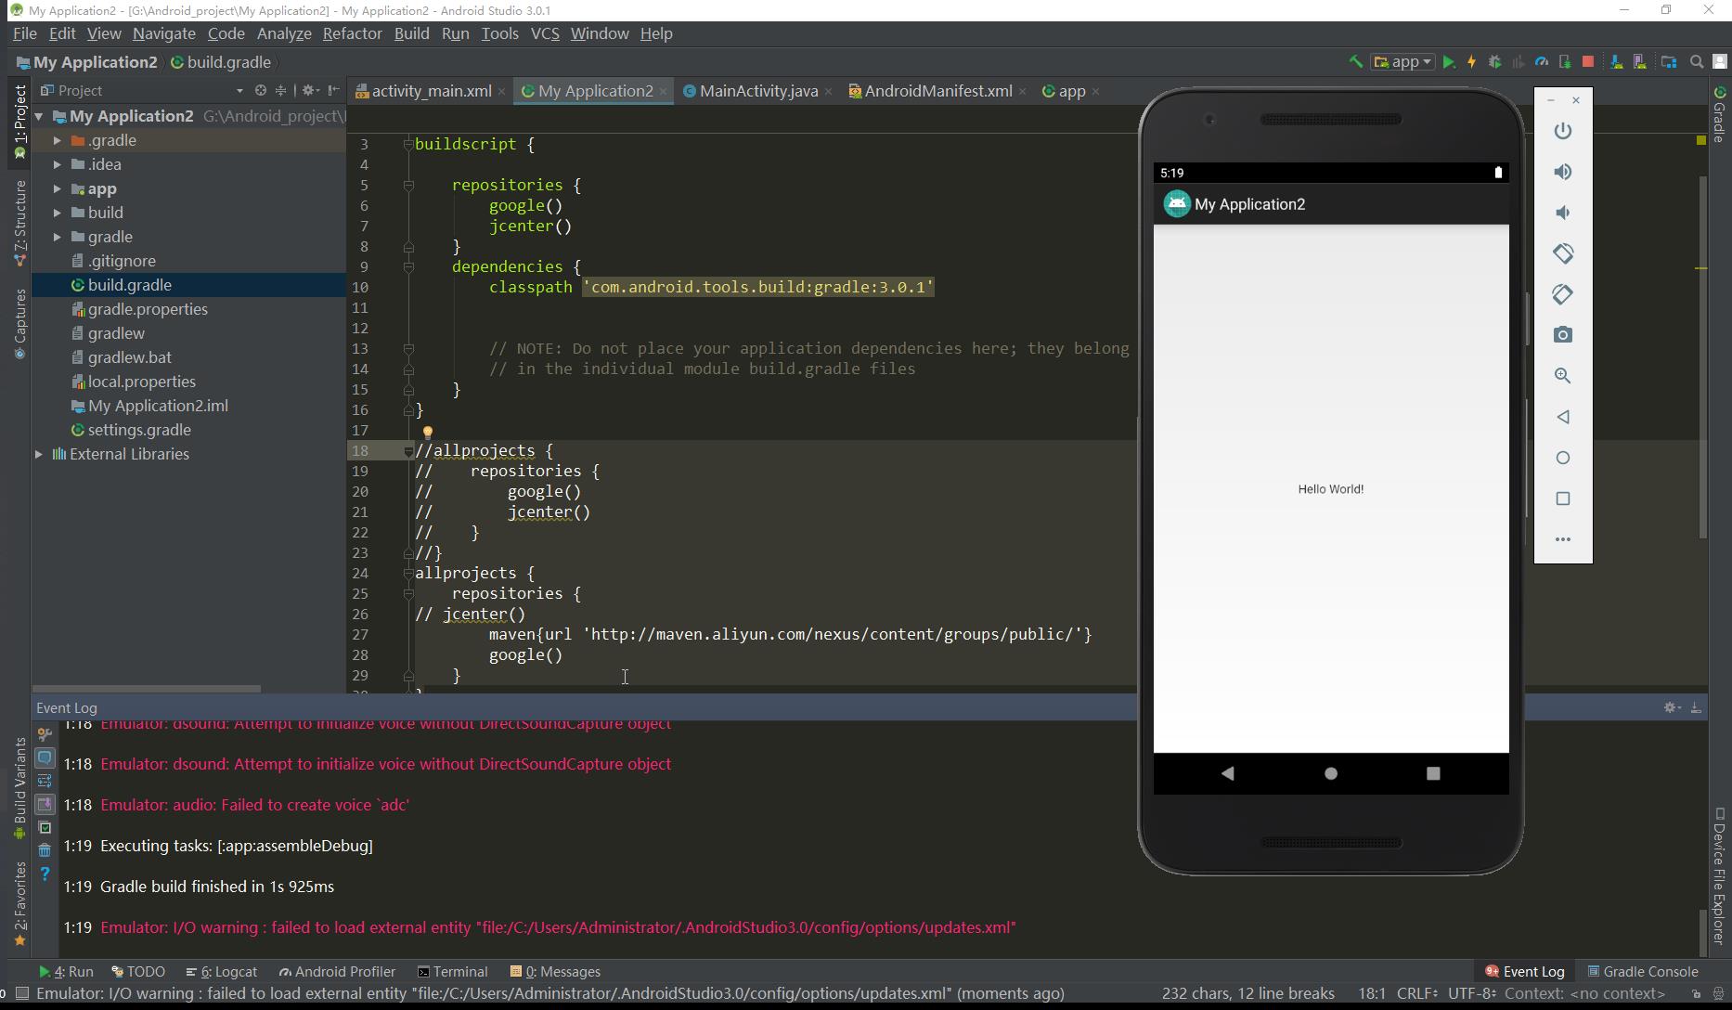Click the emulator sidebar Home circle

point(1563,458)
